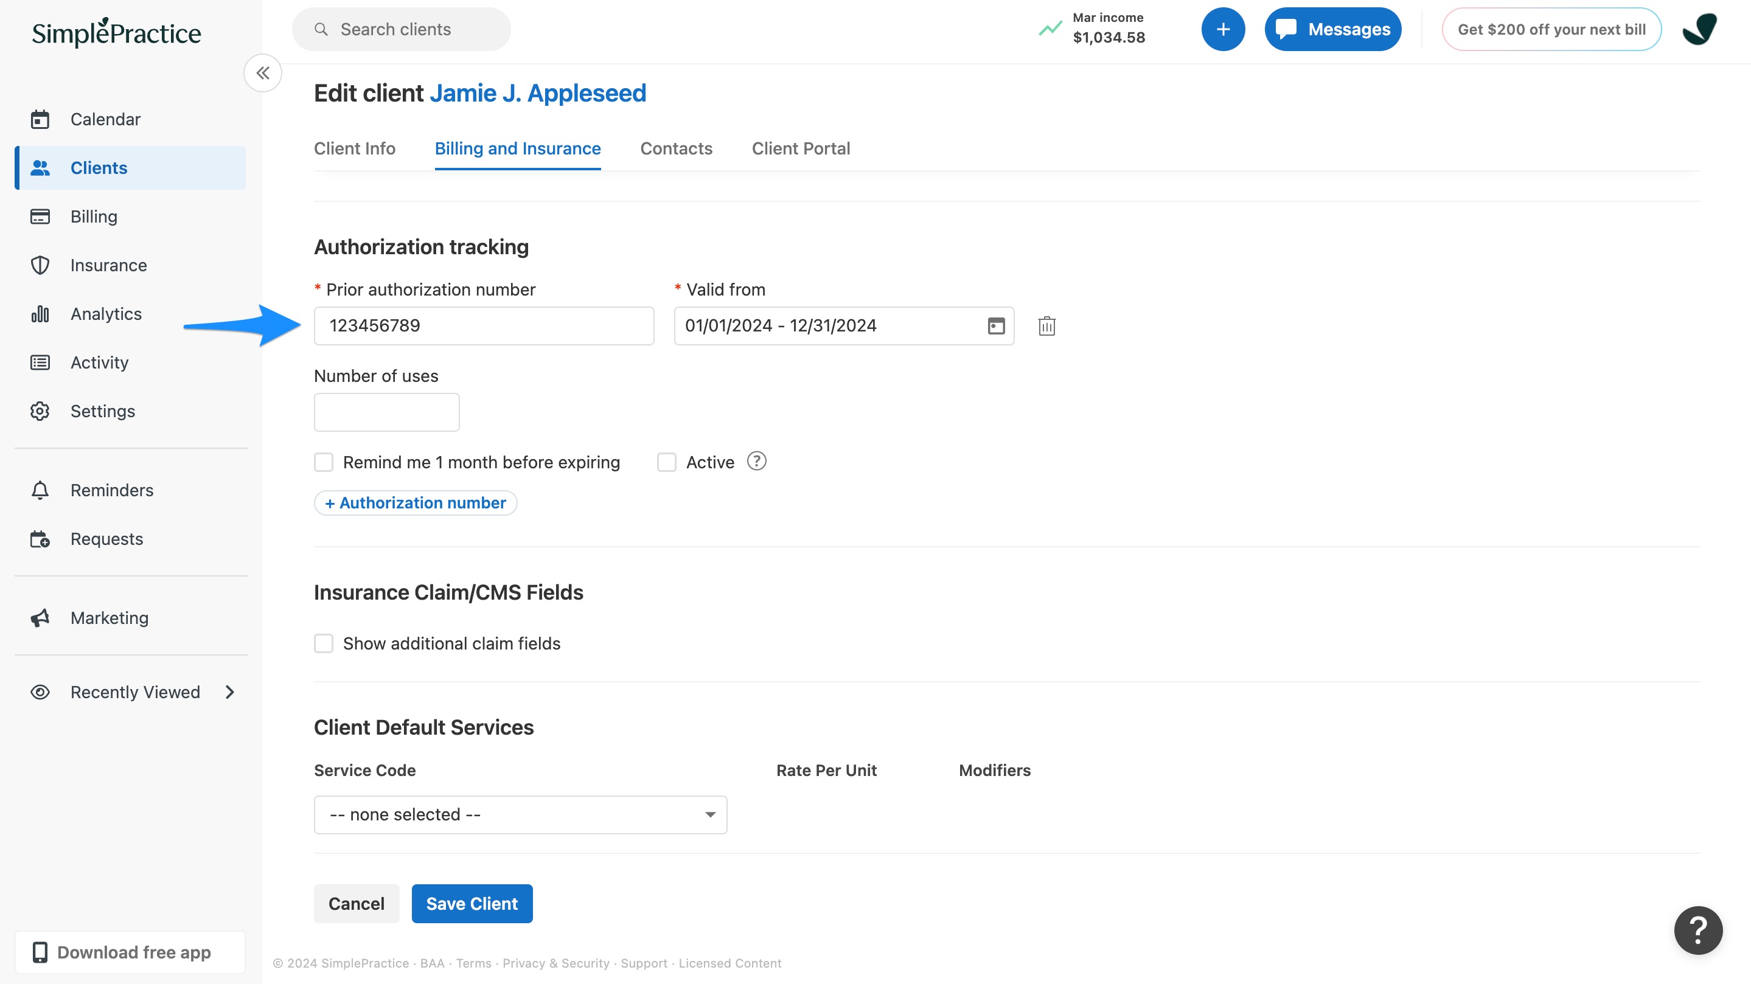1751x984 pixels.
Task: Open Analytics in the sidebar
Action: pos(130,314)
